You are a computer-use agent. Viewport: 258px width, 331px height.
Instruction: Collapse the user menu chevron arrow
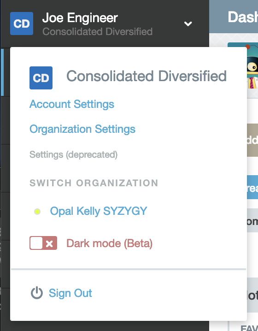pyautogui.click(x=188, y=24)
